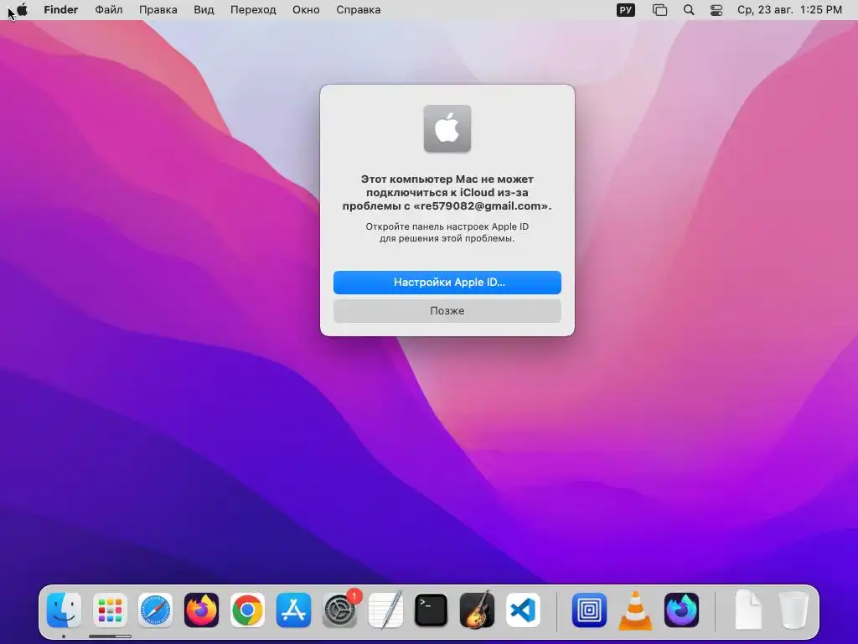This screenshot has width=858, height=644.
Task: Launch GarageBand from the Dock
Action: 477,610
